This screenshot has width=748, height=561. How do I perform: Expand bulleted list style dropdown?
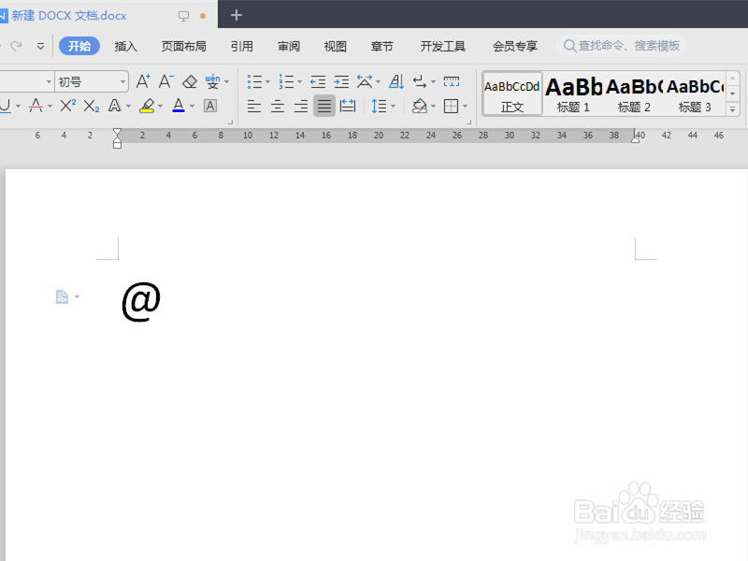(x=267, y=82)
